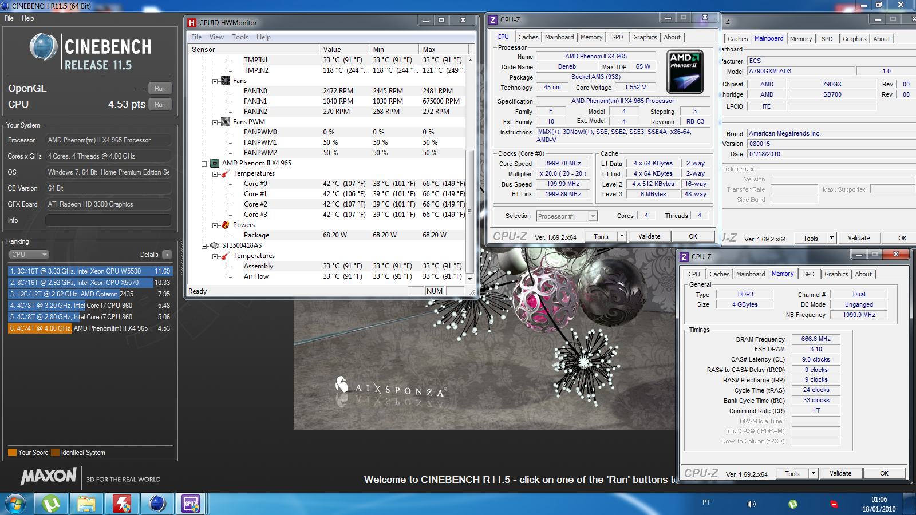Click Tools button in CPU-Z CPU window
Viewport: 916px width, 515px height.
[601, 237]
